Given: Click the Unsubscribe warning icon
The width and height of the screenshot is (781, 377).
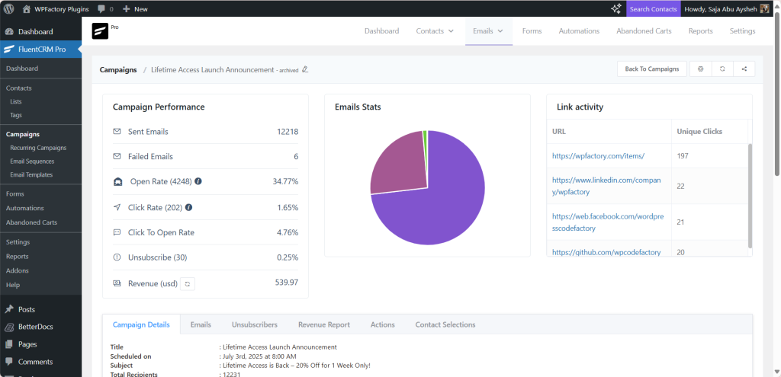Looking at the screenshot, I should [117, 257].
